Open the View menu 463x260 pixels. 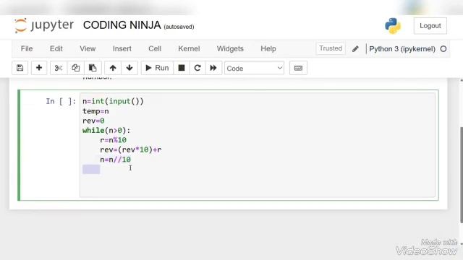click(x=88, y=48)
